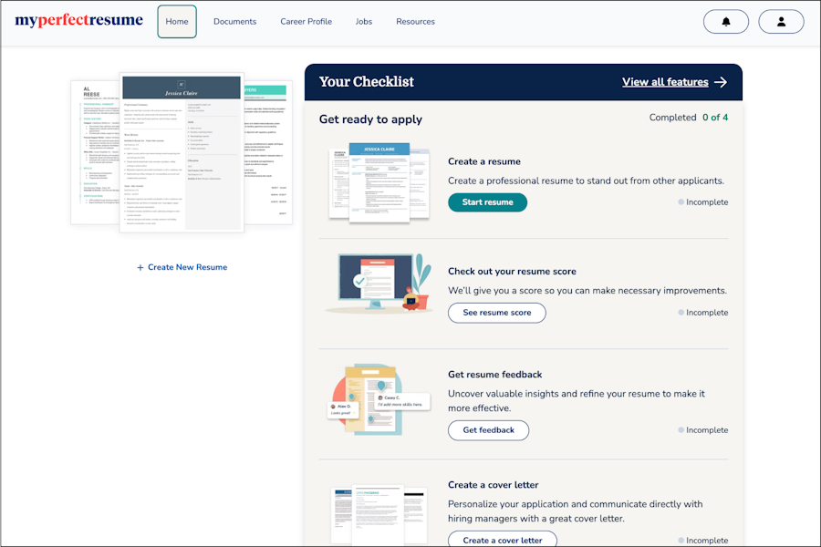Viewport: 821px width, 547px height.
Task: Click the Create New Resume link
Action: coord(187,267)
